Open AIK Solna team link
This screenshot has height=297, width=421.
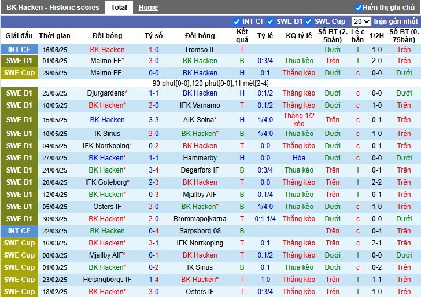(x=200, y=120)
